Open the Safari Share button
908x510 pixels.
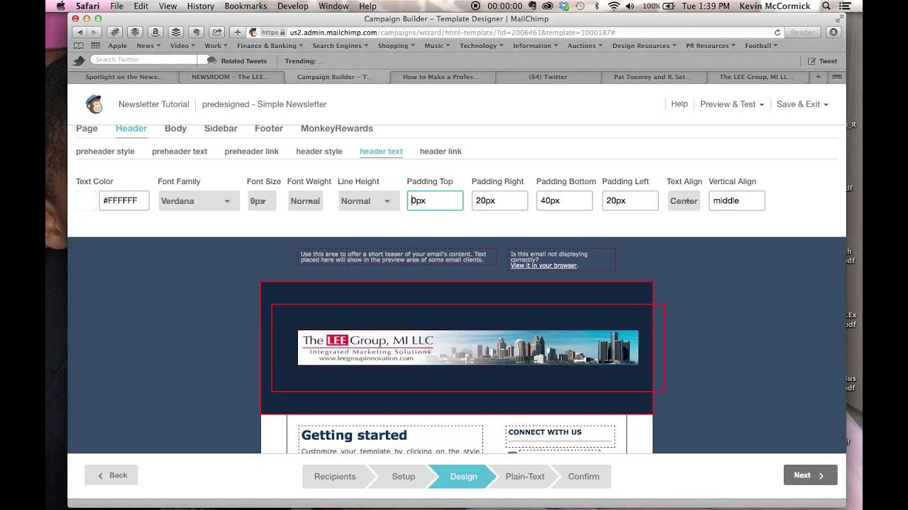(x=217, y=33)
